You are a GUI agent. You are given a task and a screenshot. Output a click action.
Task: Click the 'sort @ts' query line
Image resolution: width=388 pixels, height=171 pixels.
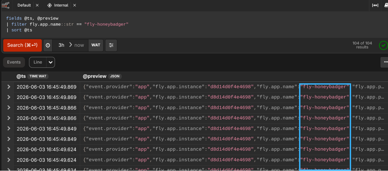22,30
